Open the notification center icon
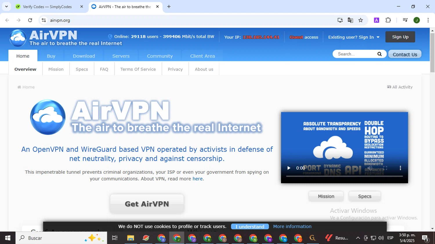The image size is (435, 244). pyautogui.click(x=425, y=238)
